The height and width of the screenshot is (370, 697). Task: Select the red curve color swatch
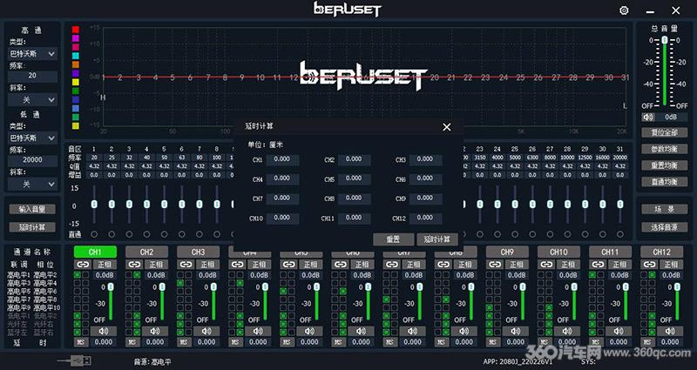76,30
